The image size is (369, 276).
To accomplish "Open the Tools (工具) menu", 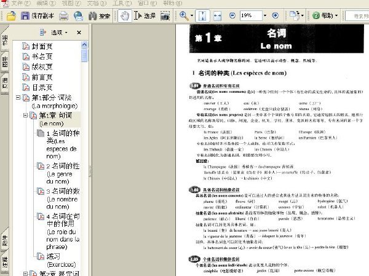I will 122,3.
